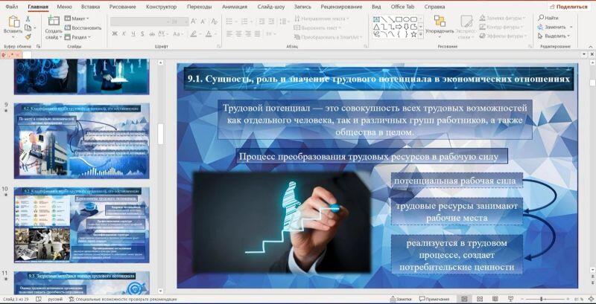Switch to the Вставка ribbon tab
The width and height of the screenshot is (596, 304).
point(90,6)
